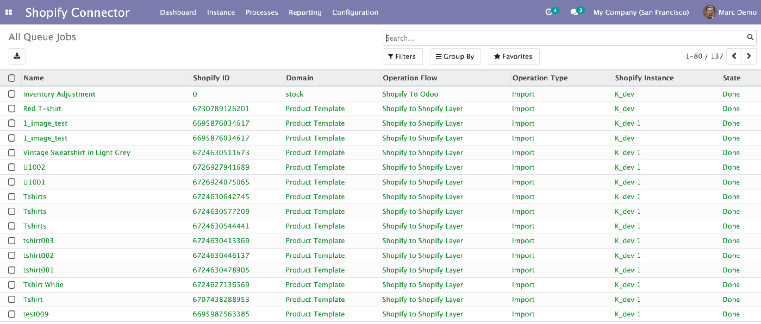Click Shopify ID 6726924075065
Viewport: 761px width, 324px height.
point(221,182)
